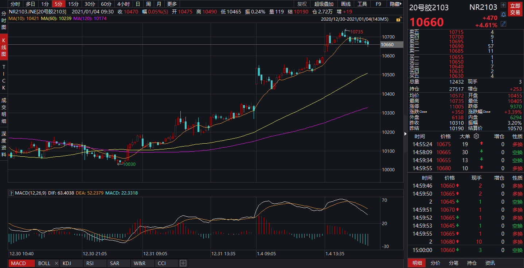This screenshot has width=524, height=268.
Task: Switch to 分时 timeframe
Action: [x=15, y=4]
